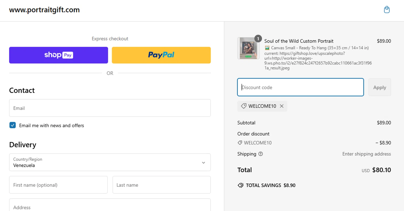Click the TOTAL SAVINGS $8.90 text
Viewport: 404px width, 211px height.
coord(271,185)
